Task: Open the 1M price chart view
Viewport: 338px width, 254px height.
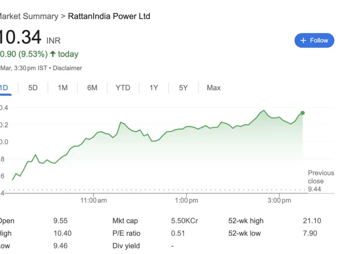Action: [x=63, y=88]
